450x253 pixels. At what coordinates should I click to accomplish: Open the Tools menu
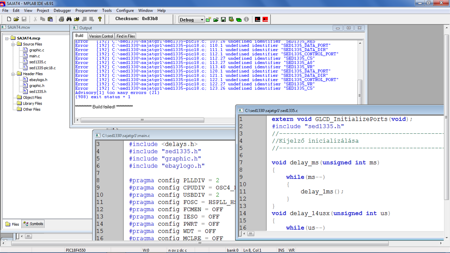(107, 11)
